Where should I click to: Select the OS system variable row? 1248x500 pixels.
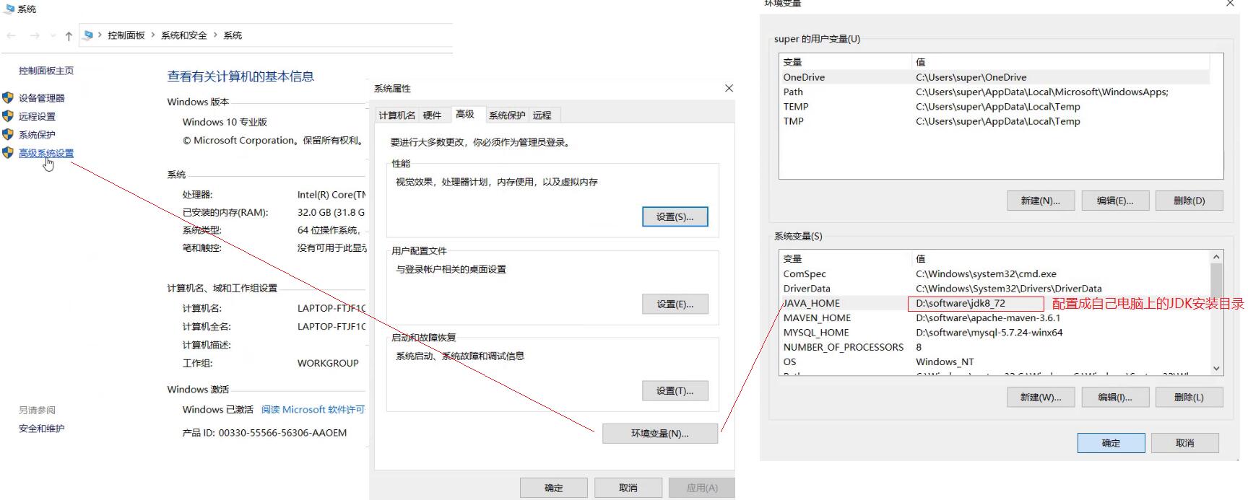pyautogui.click(x=994, y=361)
